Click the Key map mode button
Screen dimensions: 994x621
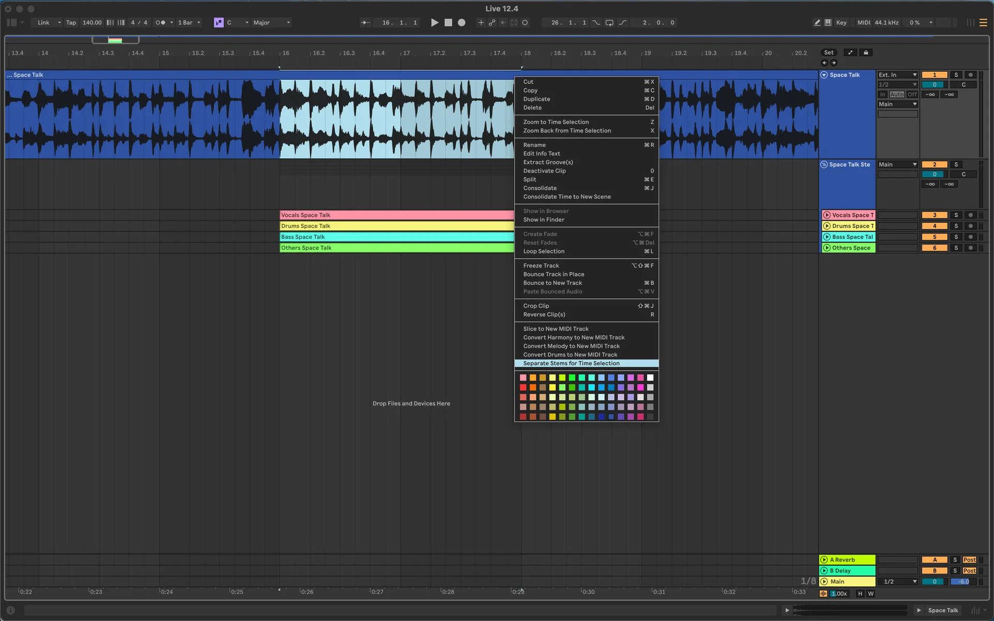[841, 23]
